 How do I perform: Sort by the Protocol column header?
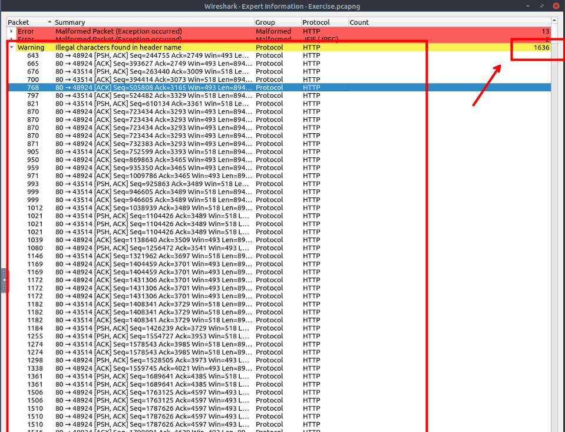pyautogui.click(x=323, y=22)
